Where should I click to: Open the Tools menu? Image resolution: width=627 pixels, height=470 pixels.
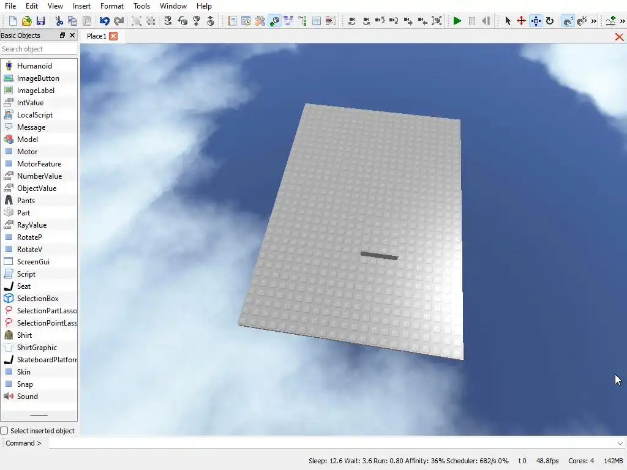click(141, 6)
